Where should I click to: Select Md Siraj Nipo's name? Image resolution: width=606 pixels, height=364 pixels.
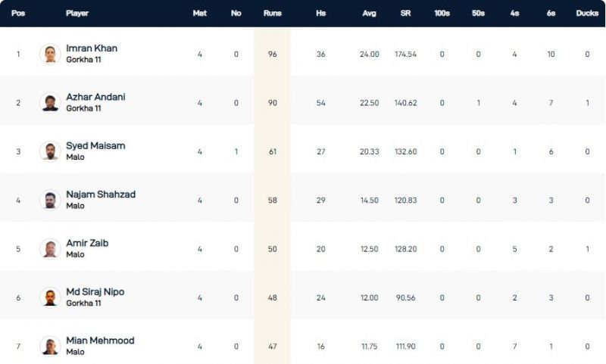(x=95, y=292)
